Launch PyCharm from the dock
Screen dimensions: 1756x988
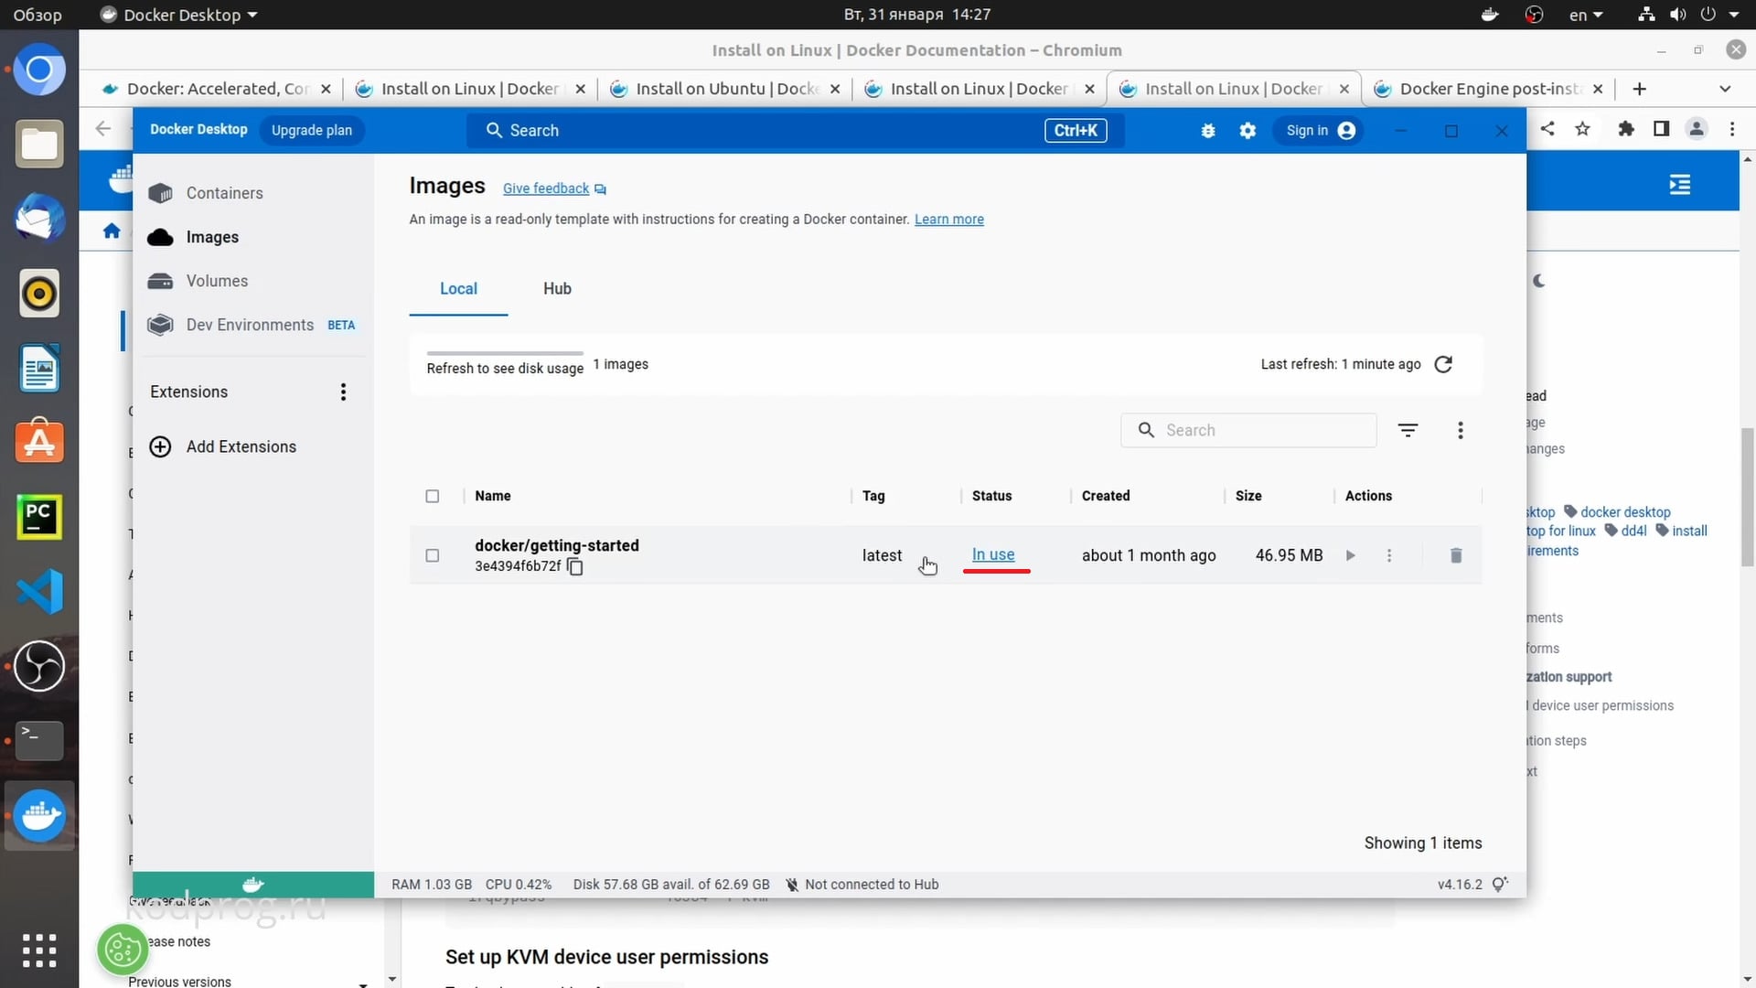click(x=39, y=517)
